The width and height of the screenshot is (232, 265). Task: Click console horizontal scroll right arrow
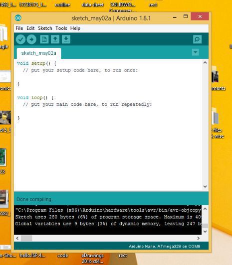click(x=199, y=238)
